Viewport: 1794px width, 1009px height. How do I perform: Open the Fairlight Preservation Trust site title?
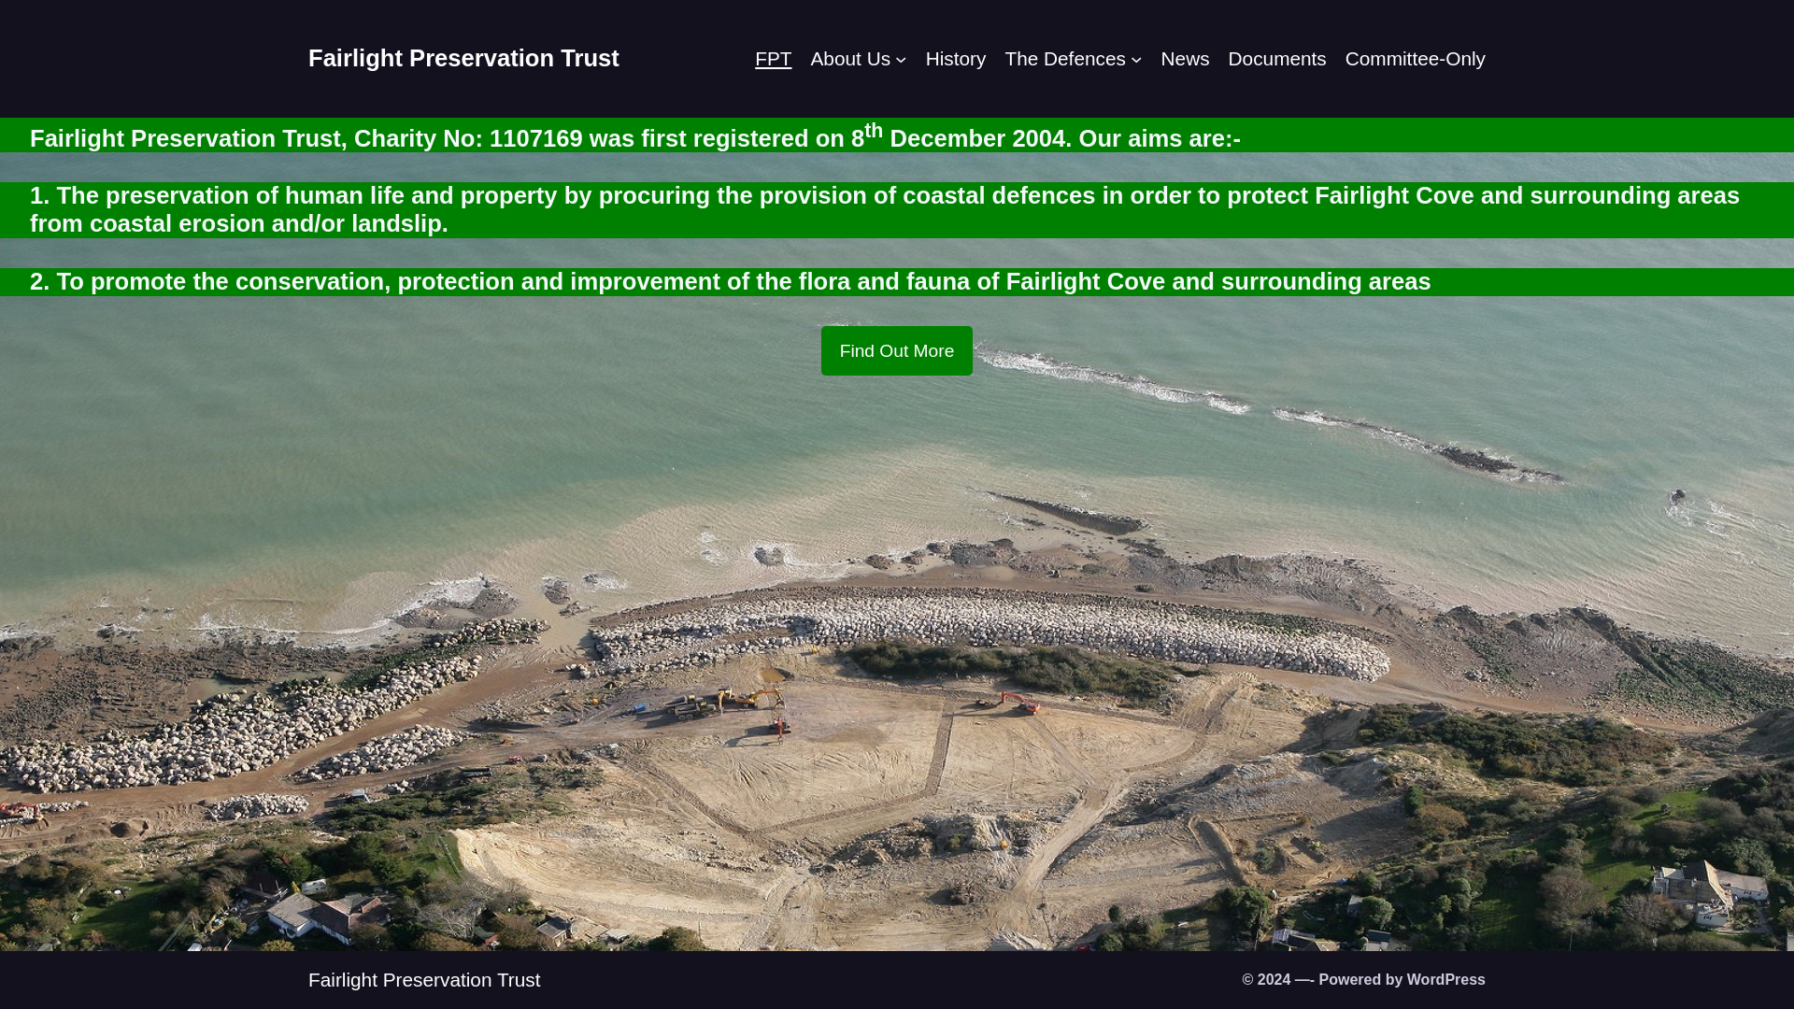click(x=463, y=58)
